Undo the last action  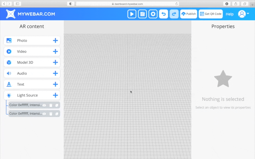(163, 14)
